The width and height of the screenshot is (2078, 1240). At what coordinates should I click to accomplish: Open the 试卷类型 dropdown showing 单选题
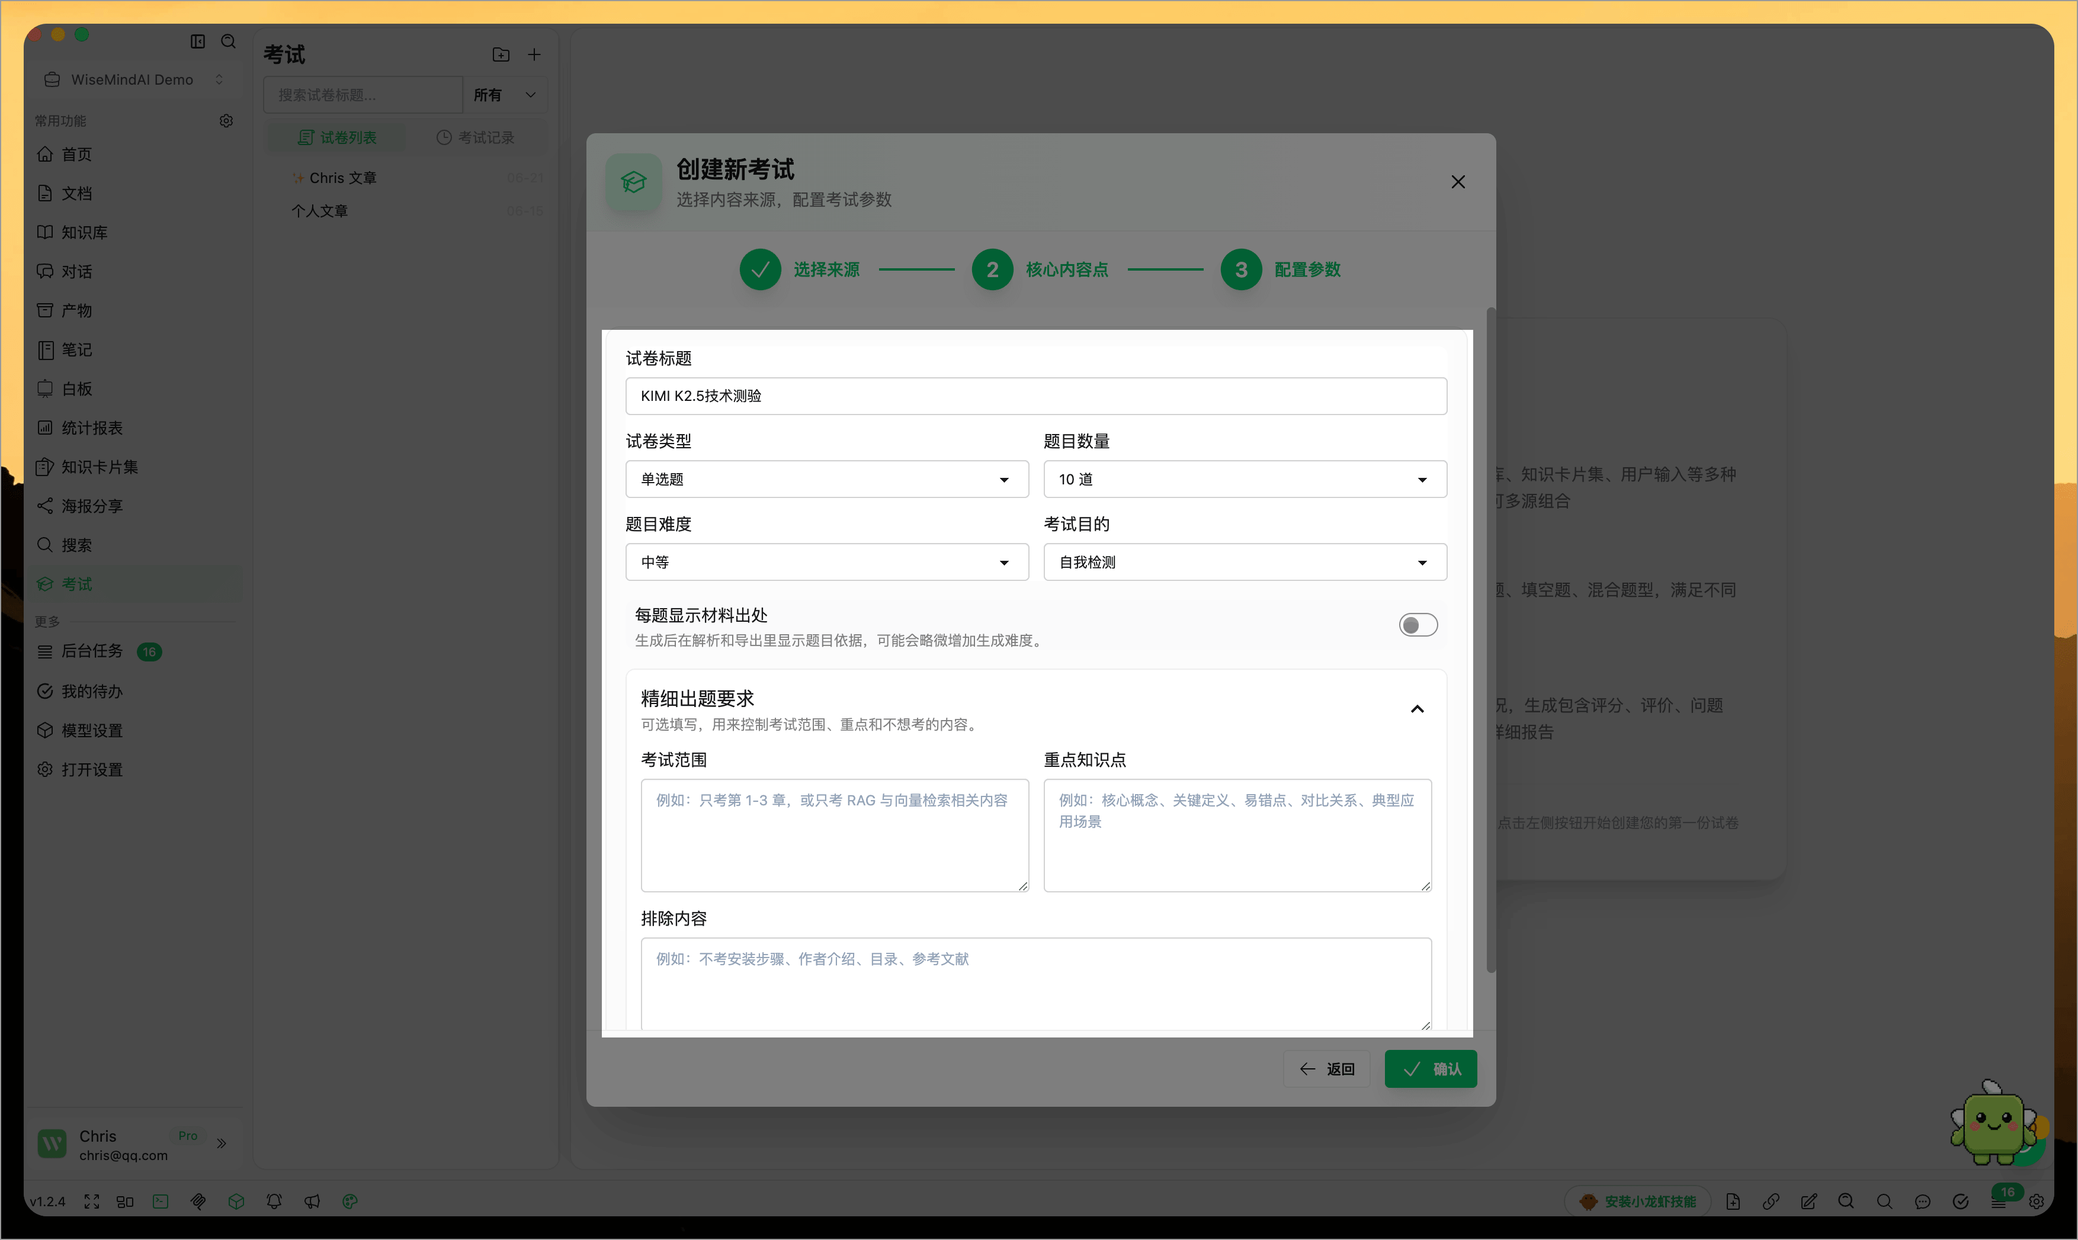coord(827,479)
